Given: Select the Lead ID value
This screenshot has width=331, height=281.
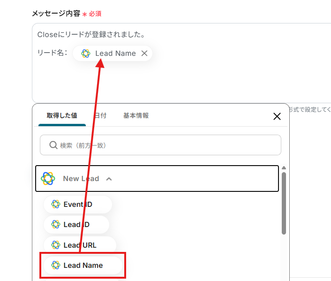Looking at the screenshot, I should 76,225.
